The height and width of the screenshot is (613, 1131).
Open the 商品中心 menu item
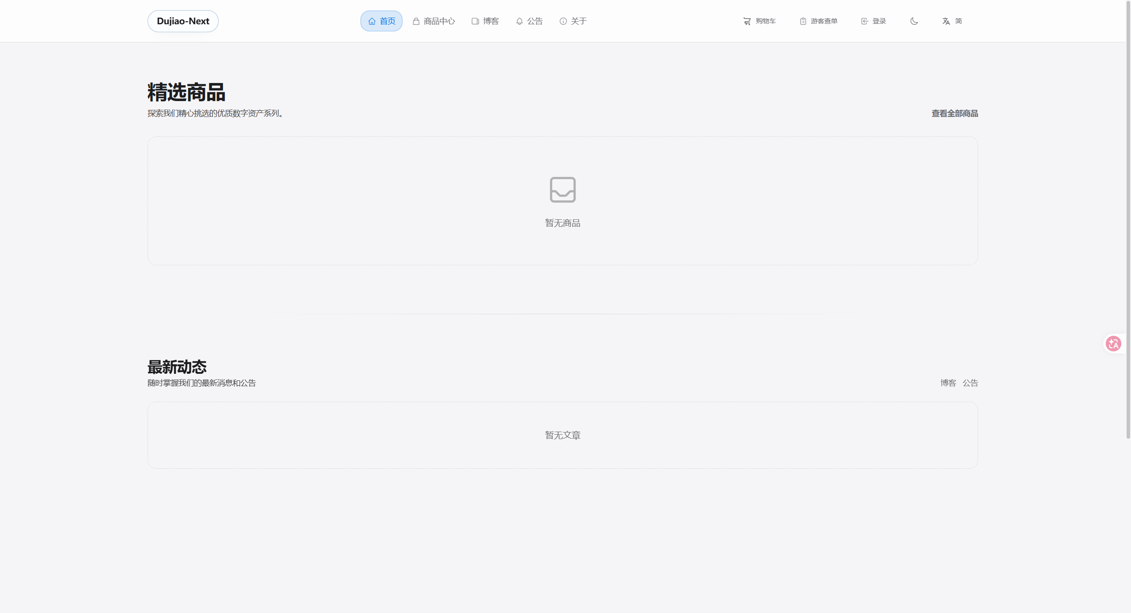coord(439,21)
